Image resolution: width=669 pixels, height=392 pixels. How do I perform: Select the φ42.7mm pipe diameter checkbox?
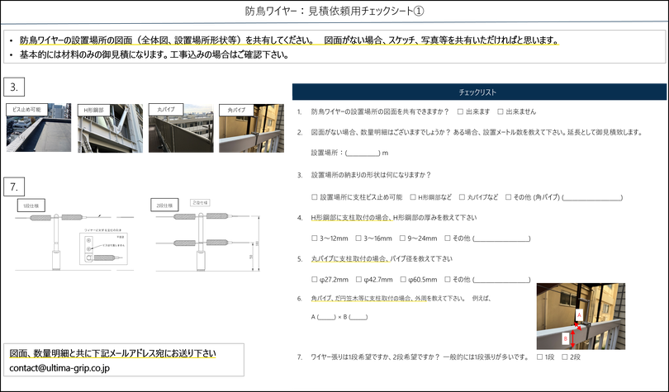pos(358,280)
